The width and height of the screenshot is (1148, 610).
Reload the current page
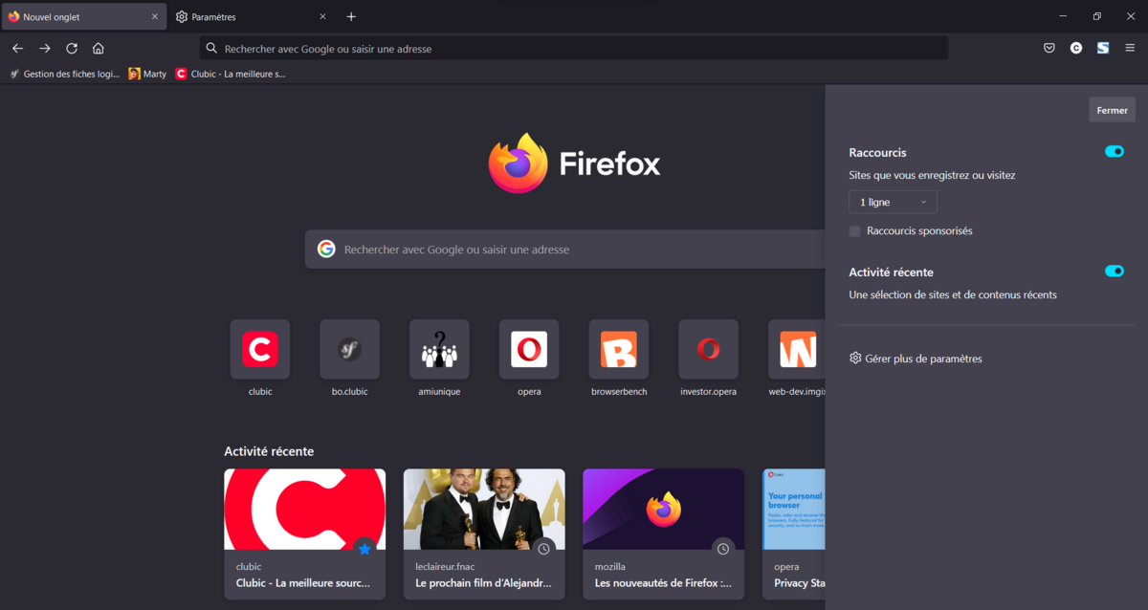[x=72, y=48]
